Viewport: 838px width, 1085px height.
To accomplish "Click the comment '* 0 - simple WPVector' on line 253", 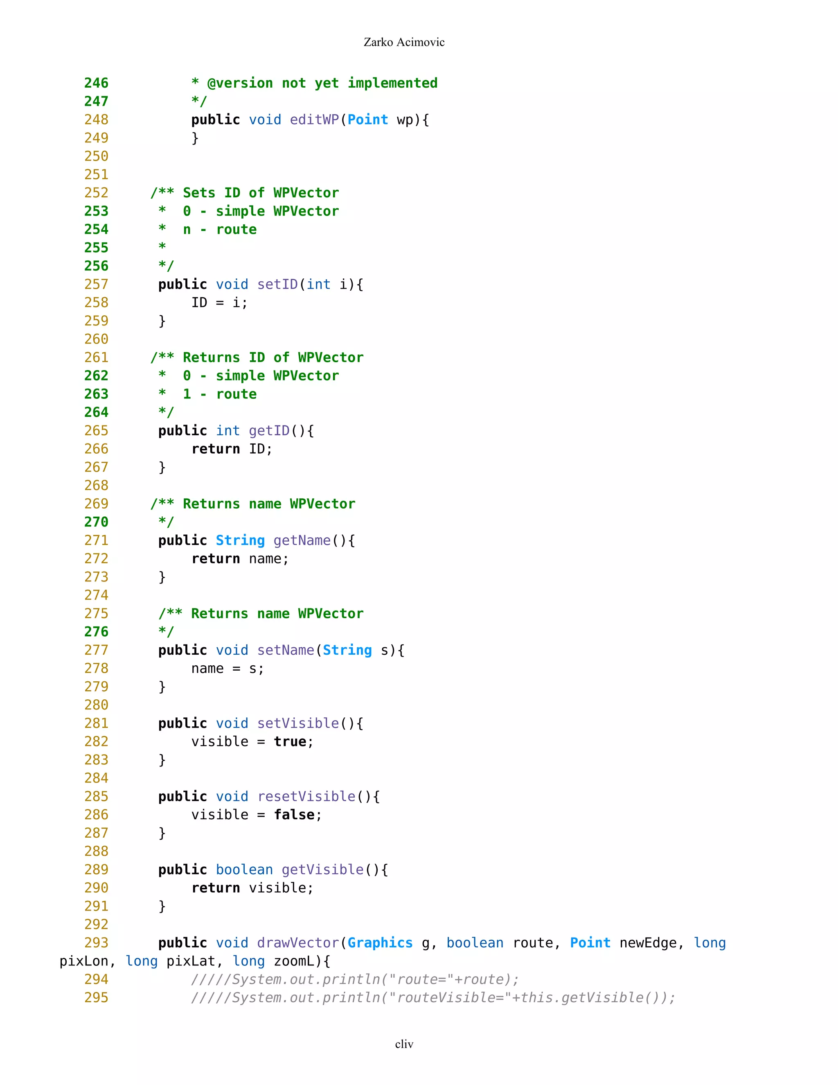I will point(249,211).
